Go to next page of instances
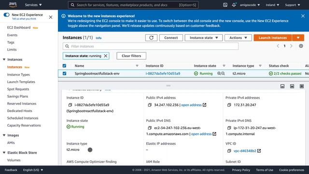309x174 pixels. pyautogui.click(x=291, y=46)
